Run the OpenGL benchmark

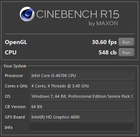[x=126, y=42]
